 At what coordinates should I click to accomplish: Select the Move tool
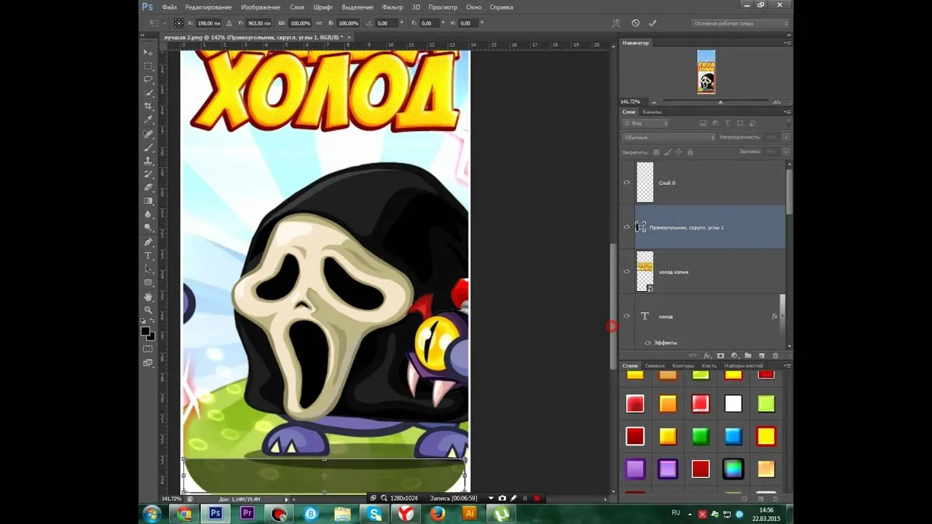tap(149, 52)
